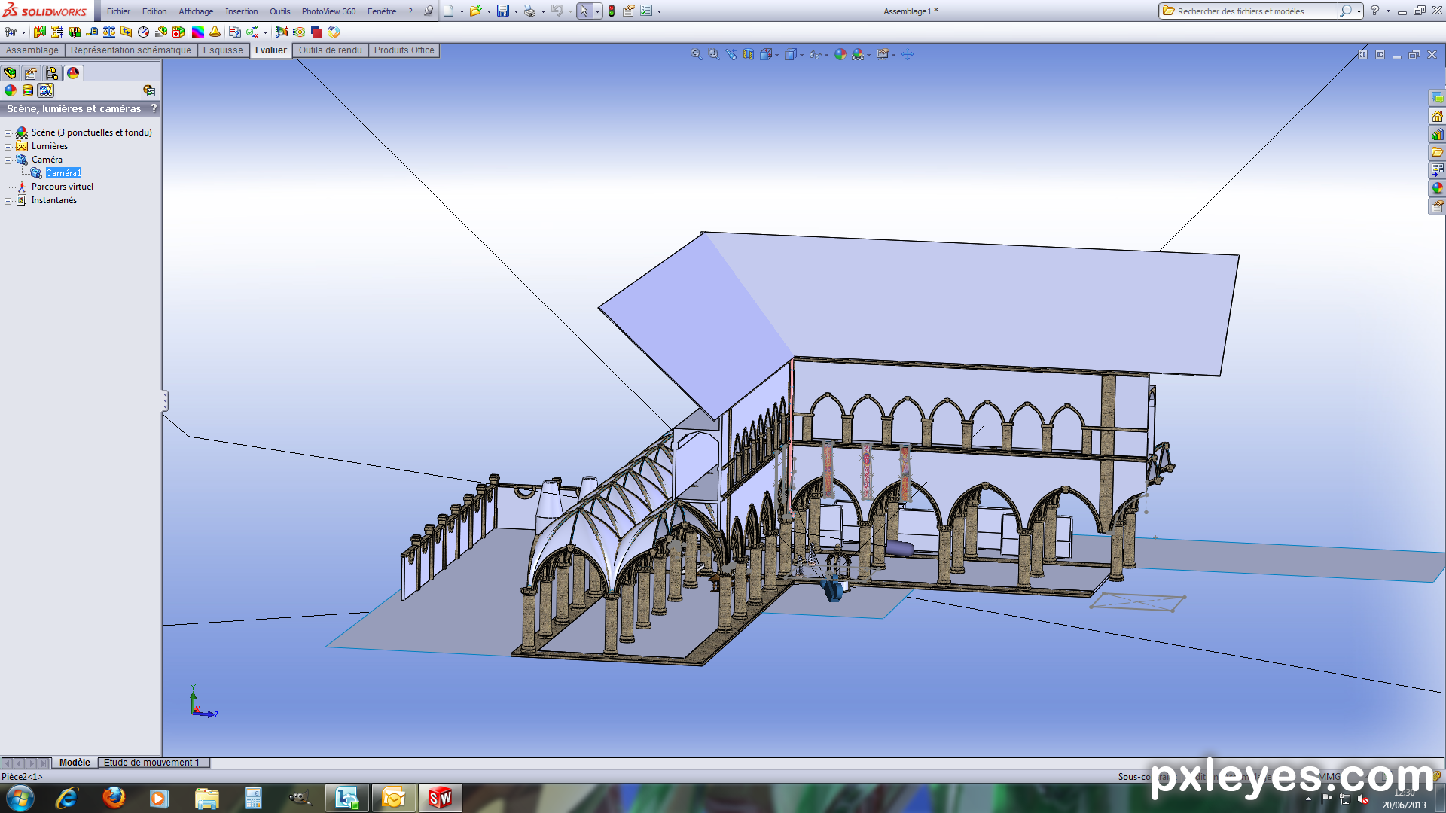View appearances in the DisplayManager
The image size is (1446, 813).
[x=11, y=90]
